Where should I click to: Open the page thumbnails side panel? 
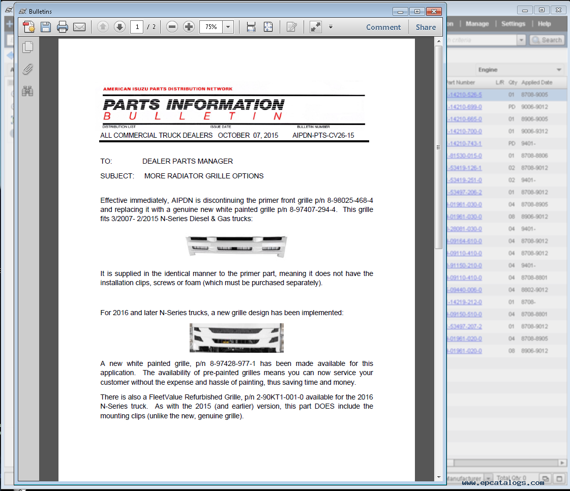27,47
